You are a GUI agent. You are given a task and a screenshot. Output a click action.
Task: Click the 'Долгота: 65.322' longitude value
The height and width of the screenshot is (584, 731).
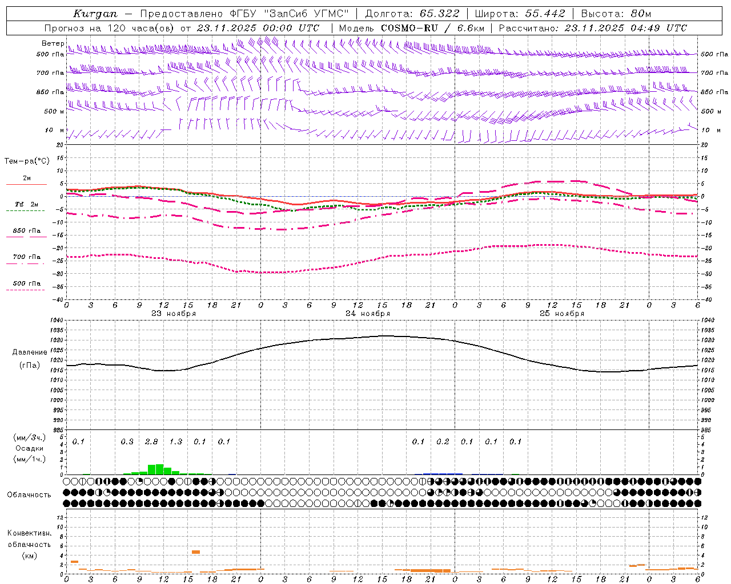click(x=412, y=14)
